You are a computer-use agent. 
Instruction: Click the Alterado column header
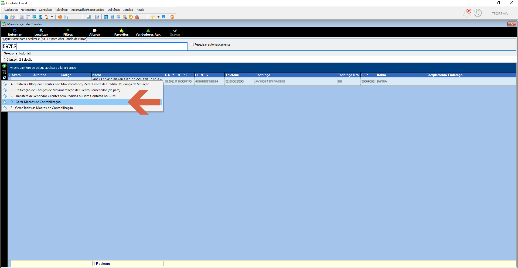tap(46, 75)
